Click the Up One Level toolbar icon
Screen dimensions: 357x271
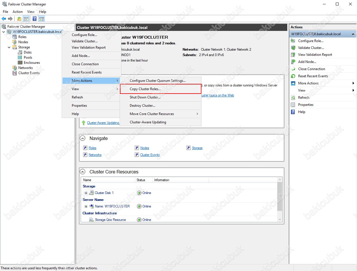(x=19, y=19)
